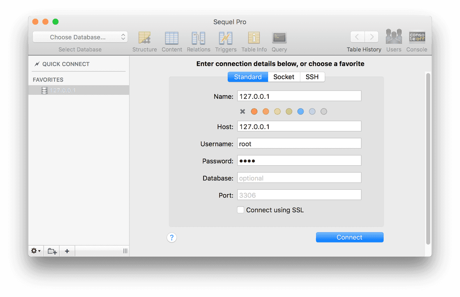Click the add favorites folder button

pyautogui.click(x=52, y=251)
